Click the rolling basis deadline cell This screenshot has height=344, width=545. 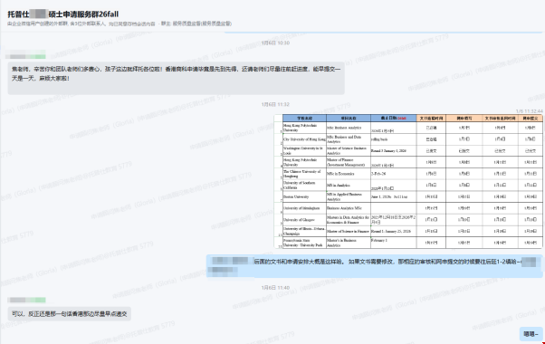[394, 139]
